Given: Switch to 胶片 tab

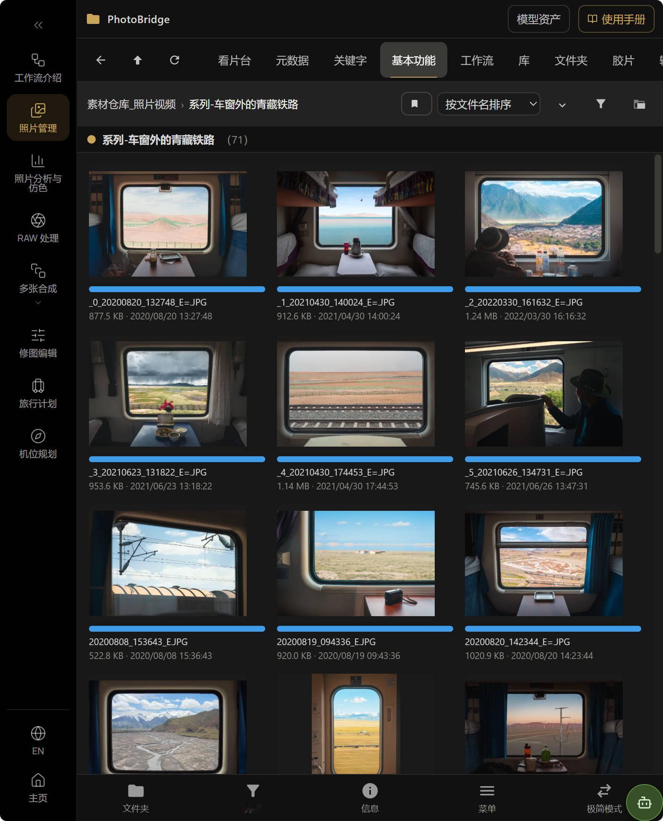Looking at the screenshot, I should coord(623,60).
